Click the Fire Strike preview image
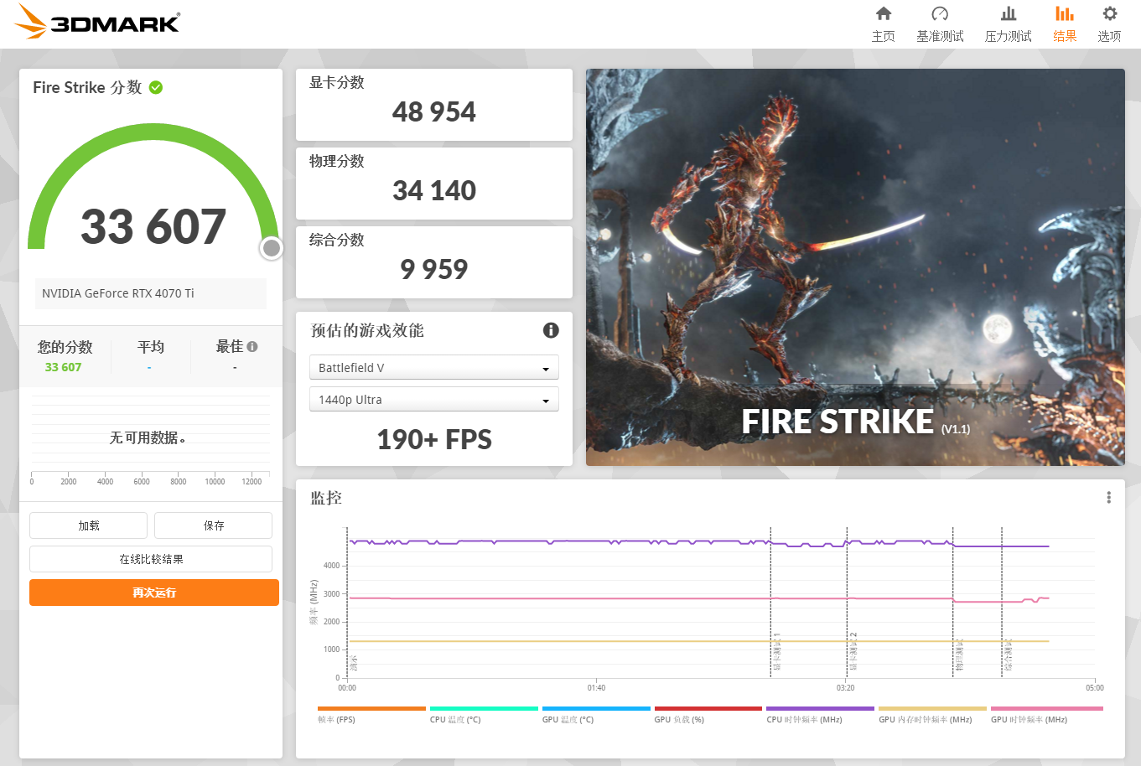 click(855, 267)
